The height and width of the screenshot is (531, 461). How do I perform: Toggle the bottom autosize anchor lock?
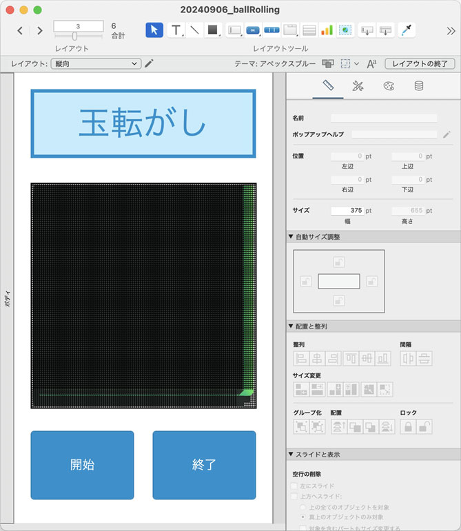pyautogui.click(x=339, y=300)
